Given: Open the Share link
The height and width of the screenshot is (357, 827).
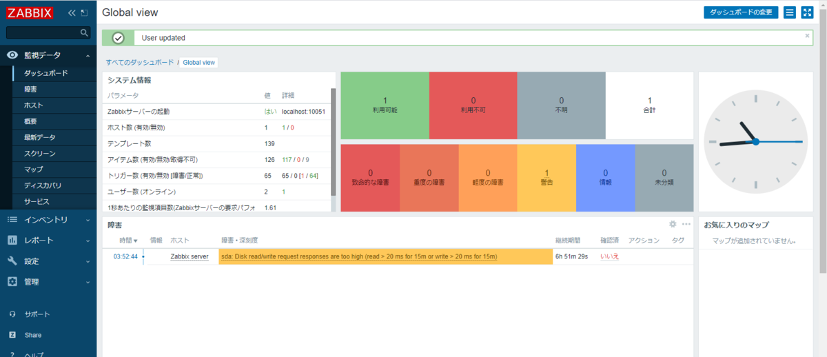Looking at the screenshot, I should [x=32, y=335].
